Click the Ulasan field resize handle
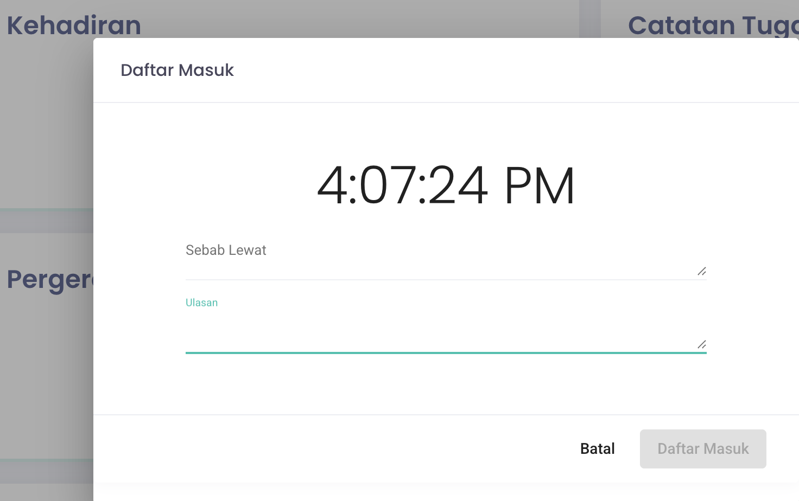The height and width of the screenshot is (501, 799). coord(701,344)
